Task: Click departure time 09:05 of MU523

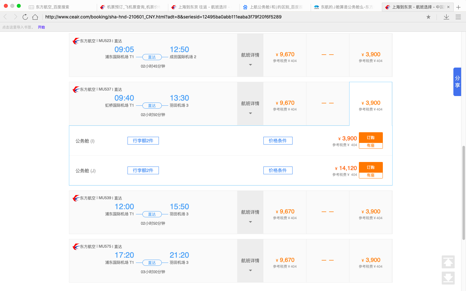Action: (x=124, y=49)
